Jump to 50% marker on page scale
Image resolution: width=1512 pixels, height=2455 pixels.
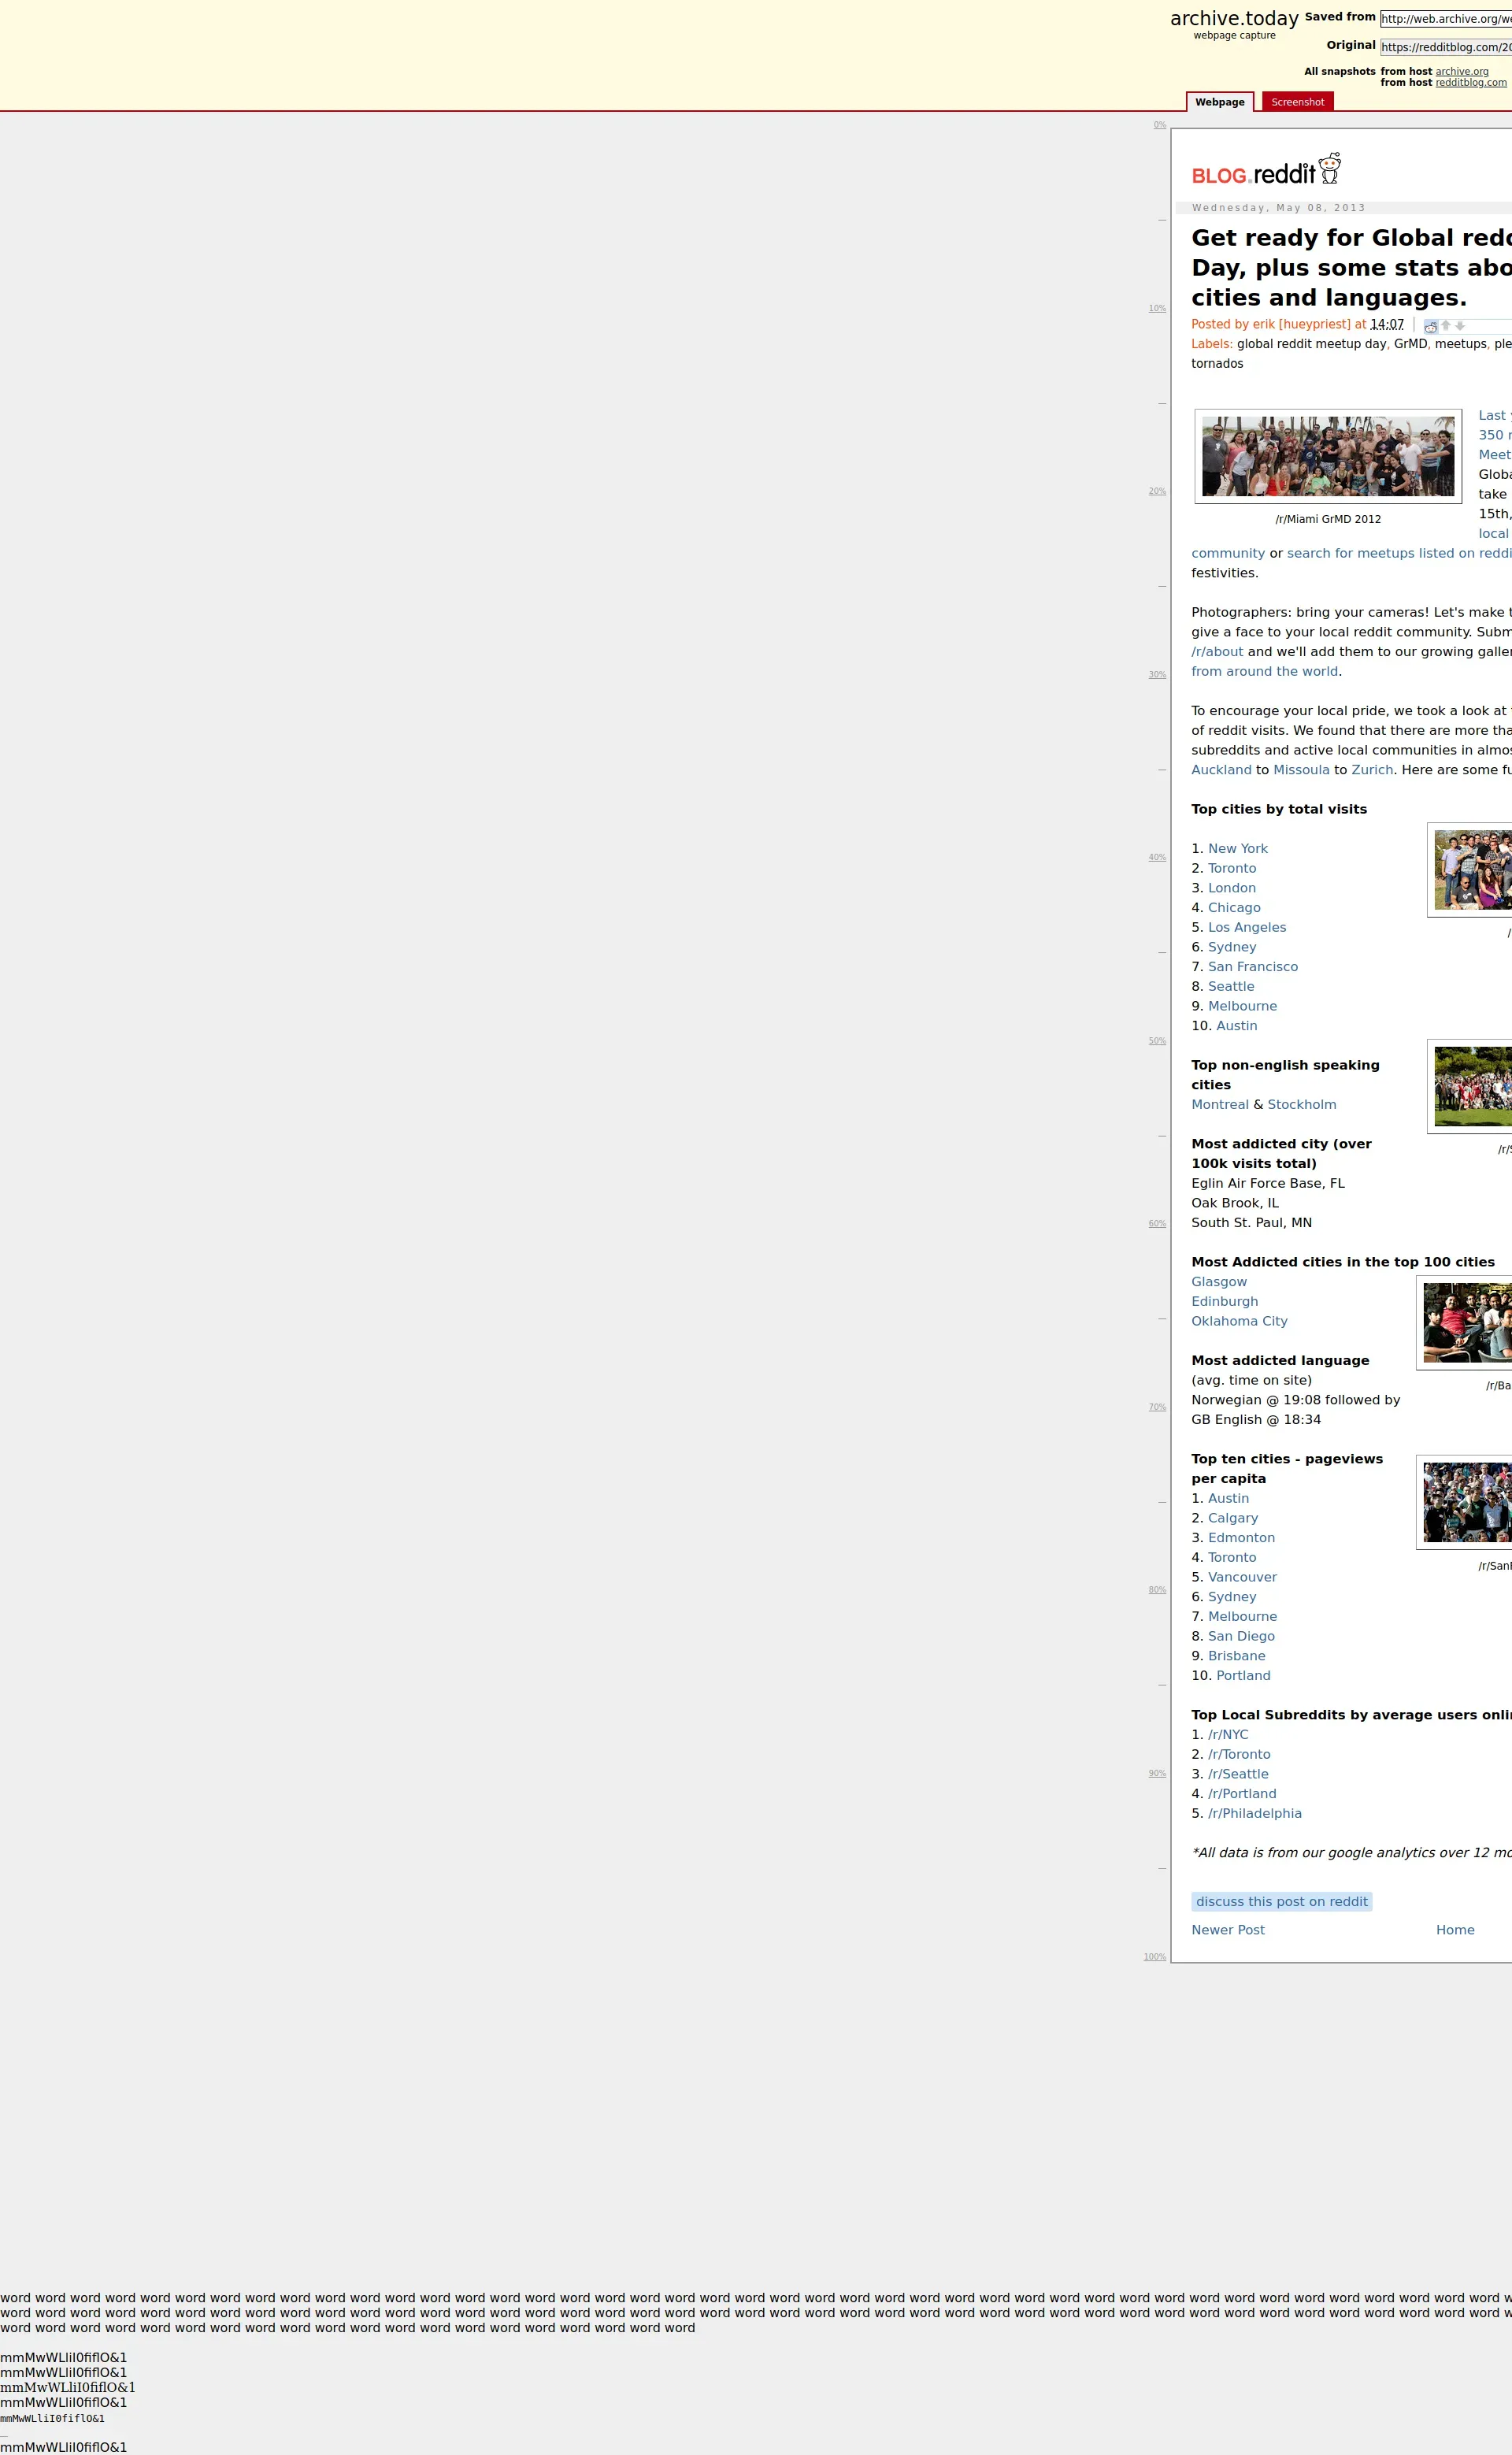coord(1156,1041)
